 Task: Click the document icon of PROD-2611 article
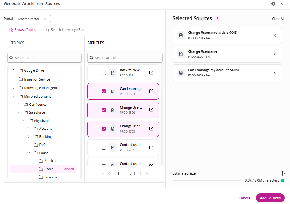point(113,73)
